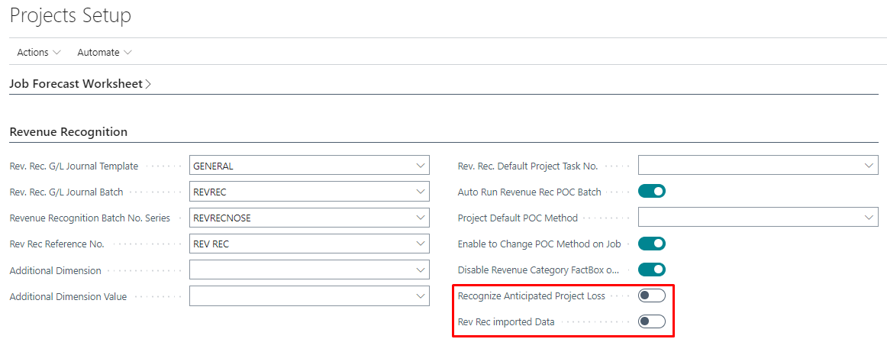Turn off Disable Revenue Category FactBox toggle
The height and width of the screenshot is (339, 887).
652,270
